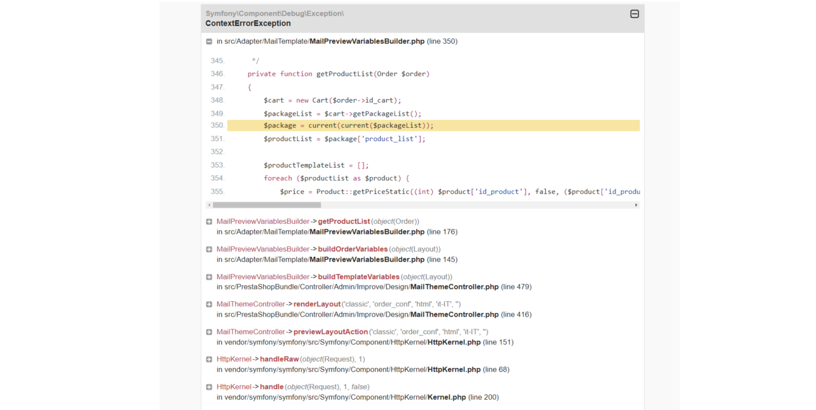Click the highlighted code line 350

click(433, 126)
